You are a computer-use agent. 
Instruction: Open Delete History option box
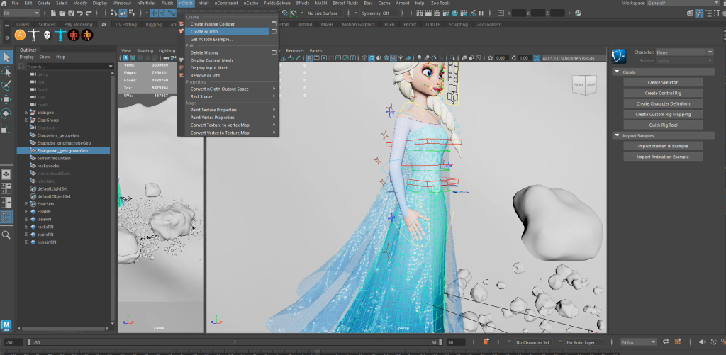coord(274,52)
